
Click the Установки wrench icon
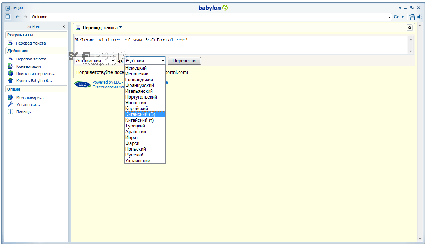(x=11, y=105)
